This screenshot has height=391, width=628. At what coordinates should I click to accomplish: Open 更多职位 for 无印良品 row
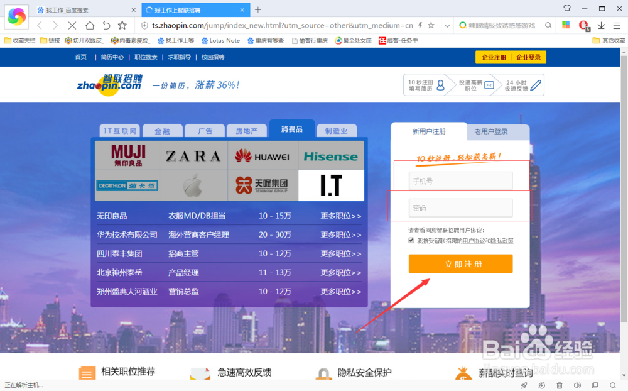pyautogui.click(x=340, y=216)
